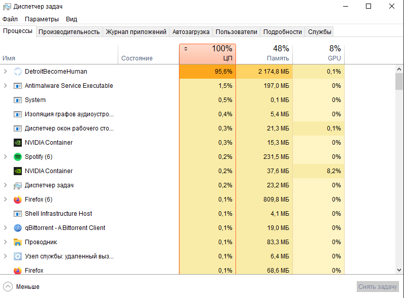Open the Параметры menu
Viewport: 404px width, 298px height.
pos(42,19)
